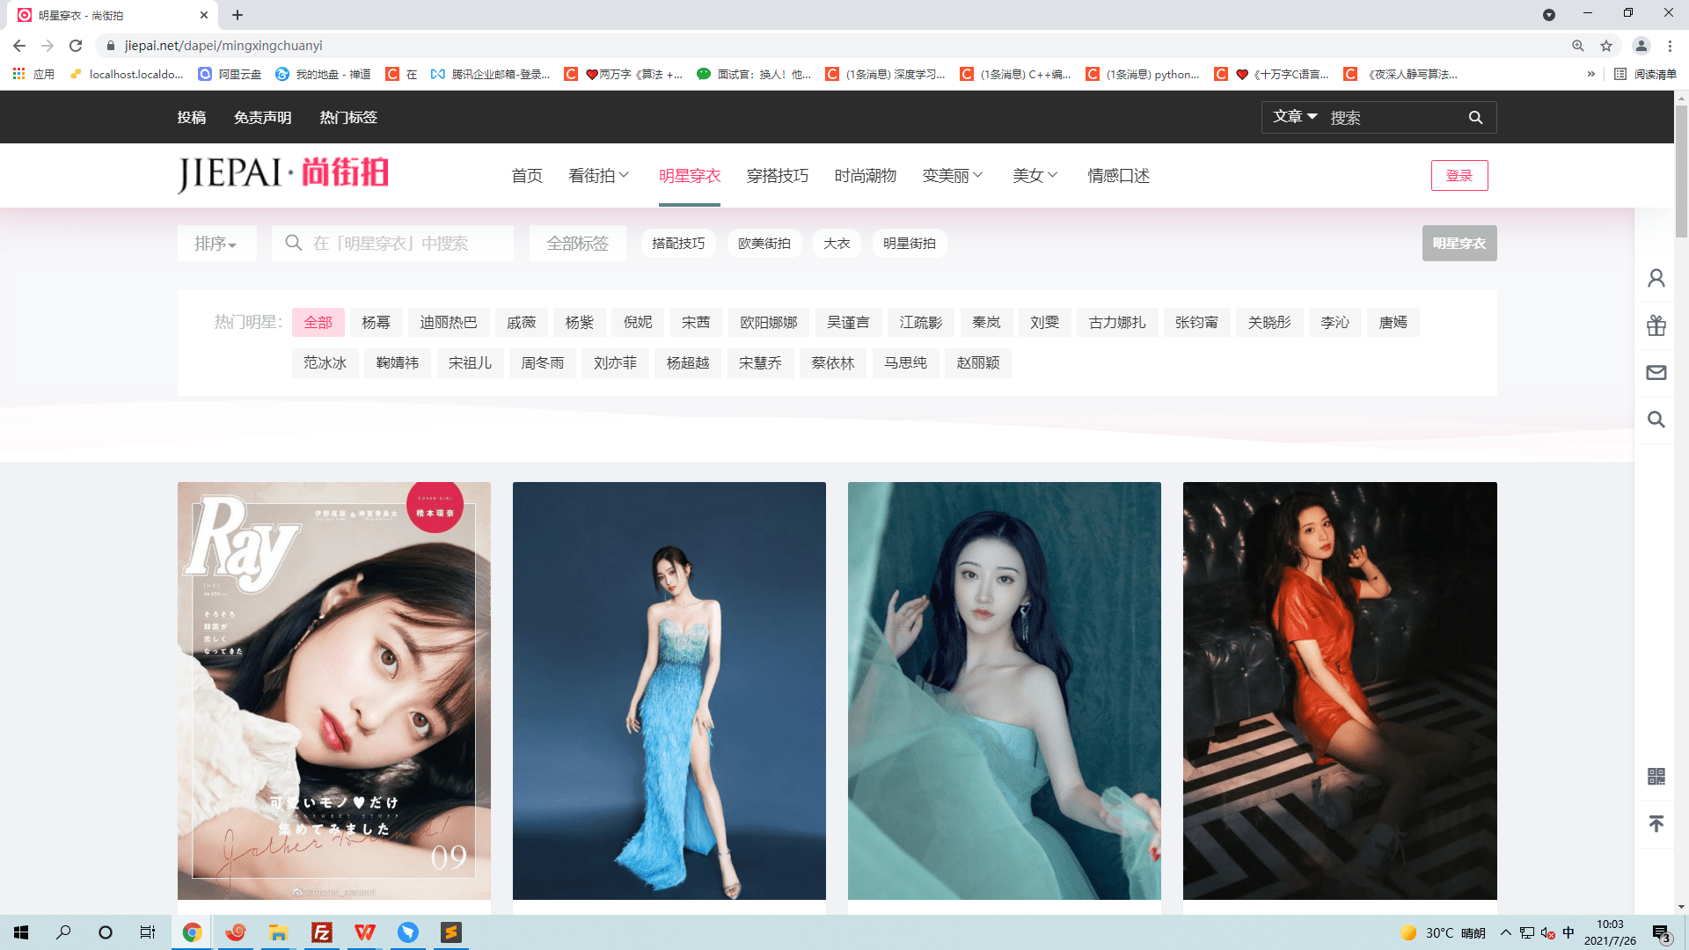Screen dimensions: 1689x950
Task: Open Sublime Text from the taskbar
Action: 451,932
